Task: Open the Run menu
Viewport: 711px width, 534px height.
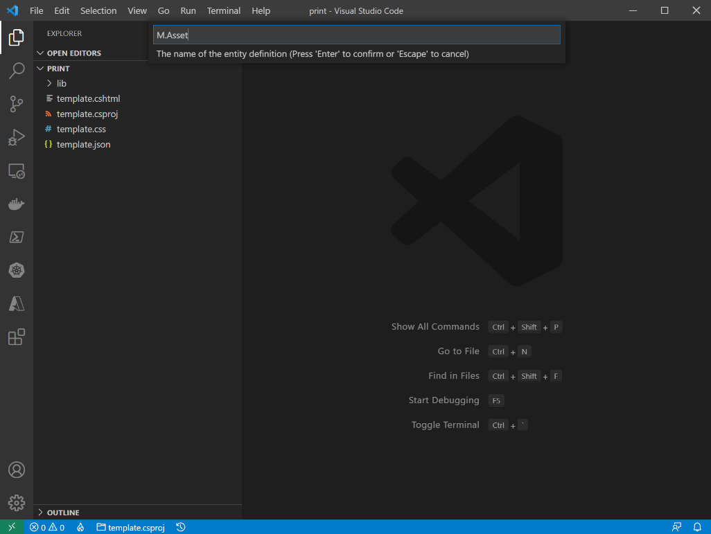Action: [x=188, y=10]
